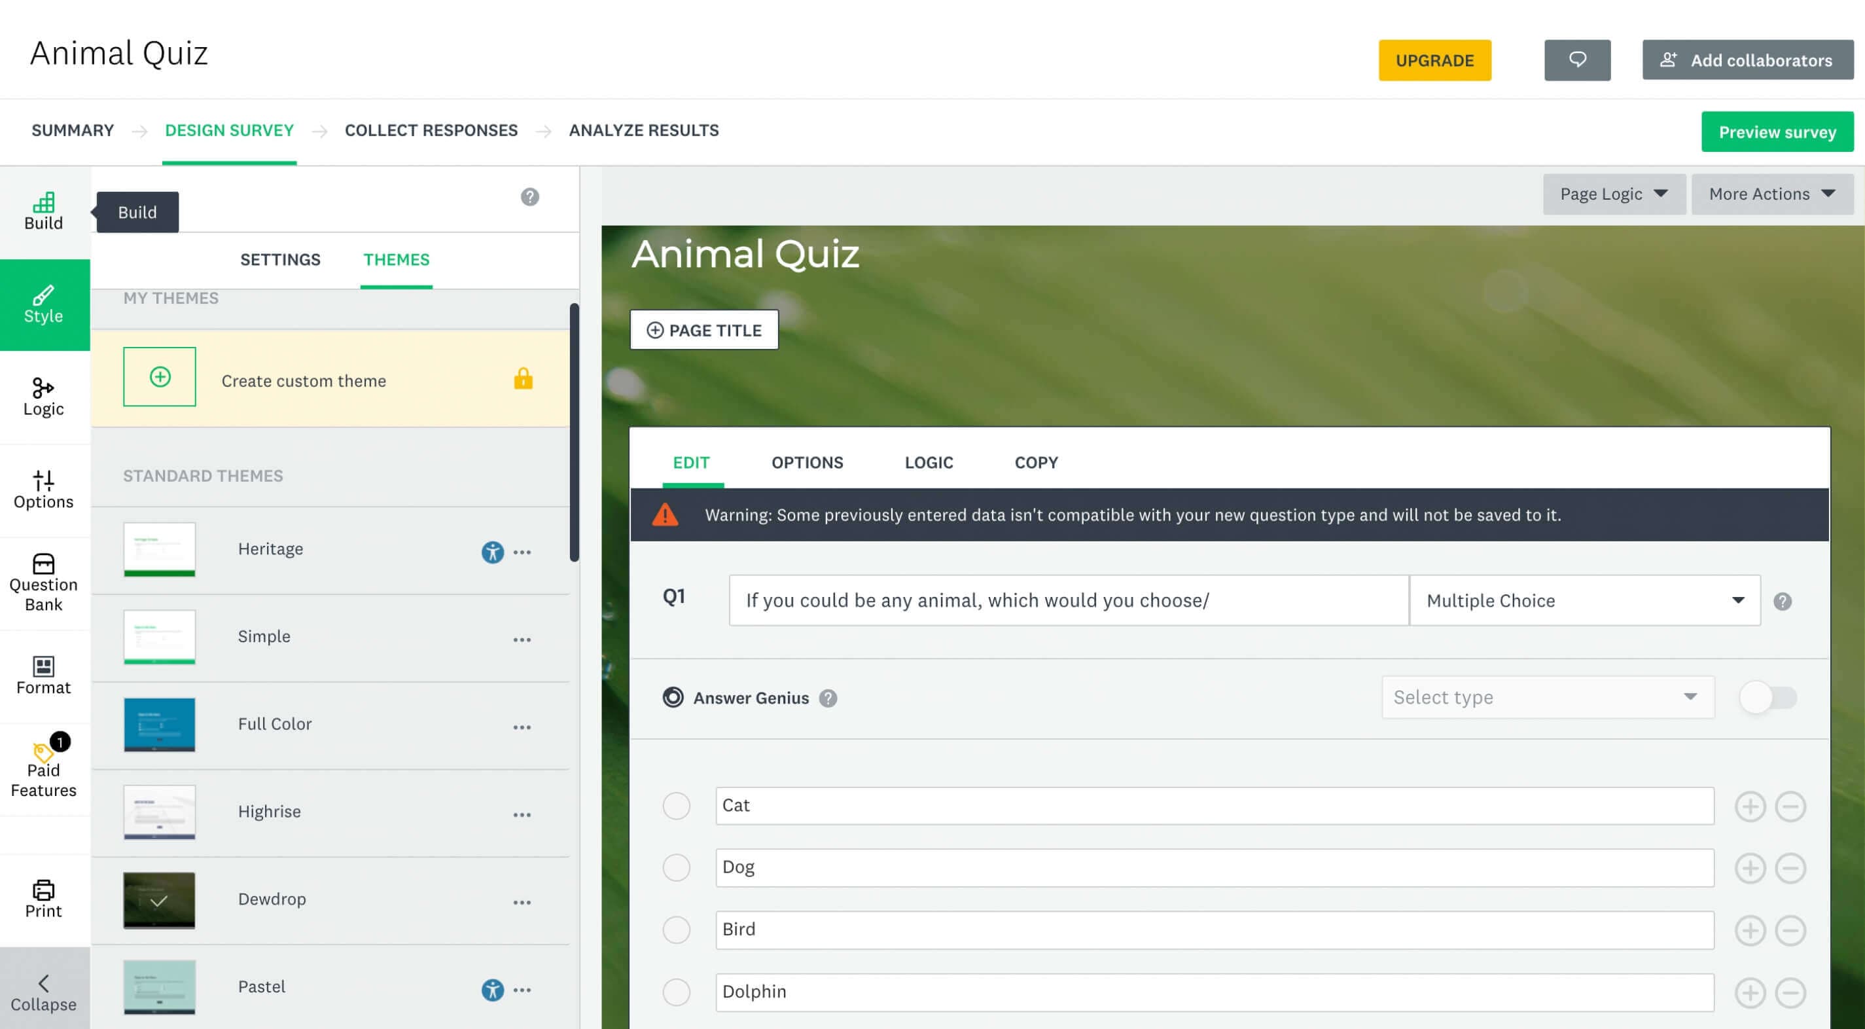Remove the Dog answer choice
1865x1029 pixels.
click(x=1790, y=867)
